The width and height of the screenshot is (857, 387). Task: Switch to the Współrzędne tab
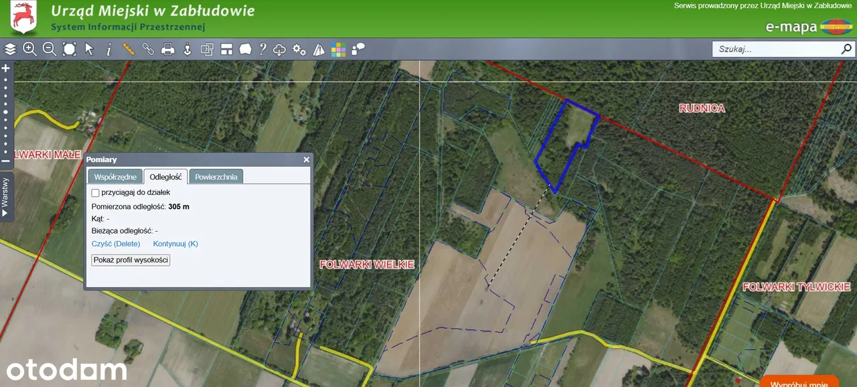point(115,177)
